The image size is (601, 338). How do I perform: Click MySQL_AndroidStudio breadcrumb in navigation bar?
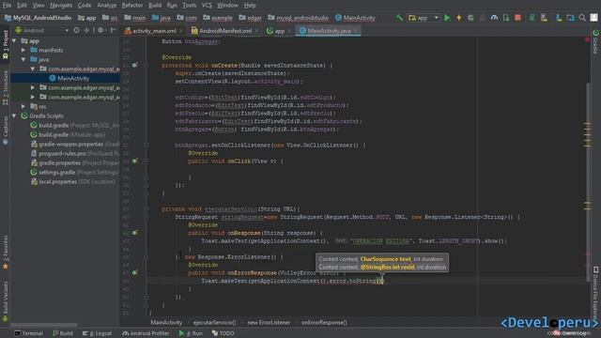click(38, 18)
